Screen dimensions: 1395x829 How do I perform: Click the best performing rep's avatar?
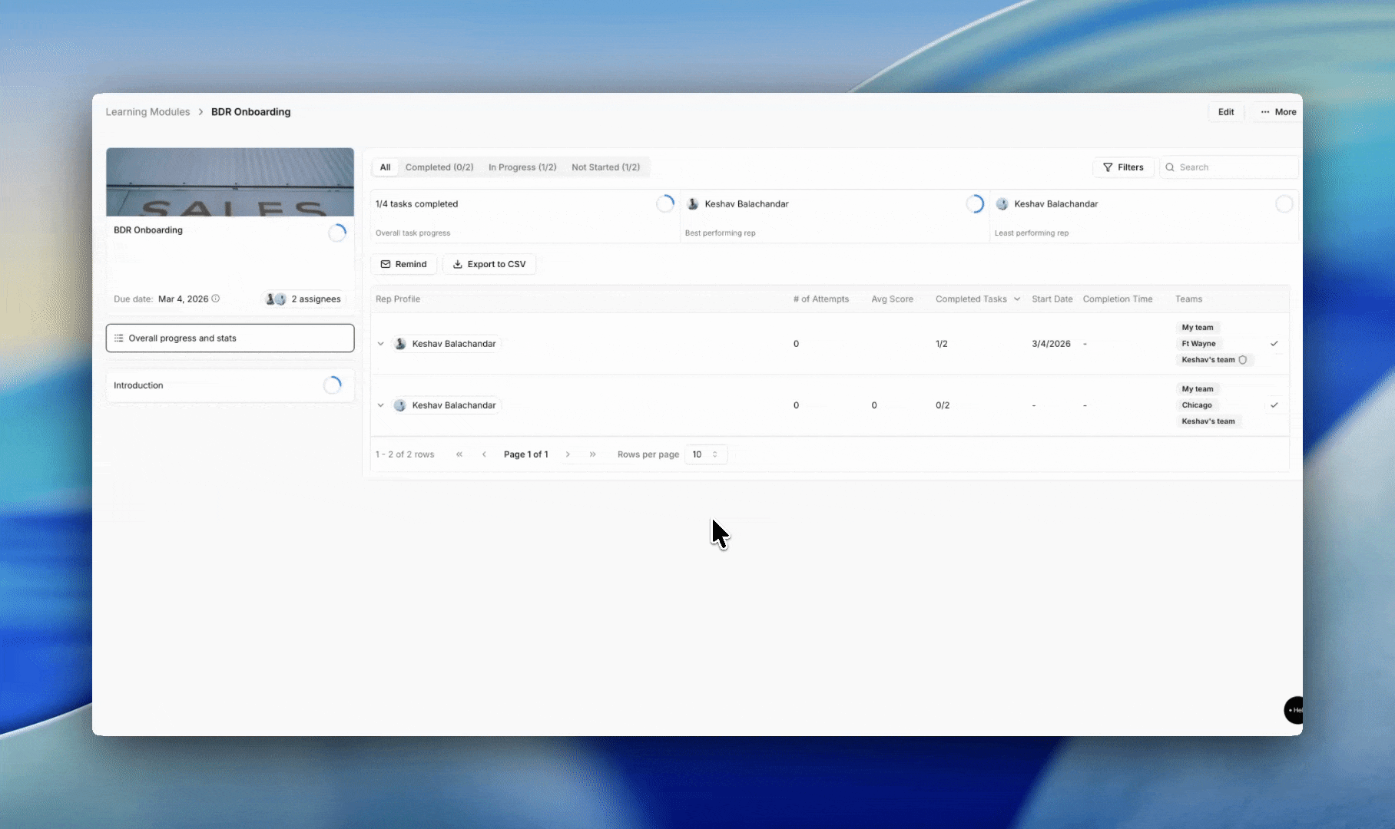tap(693, 204)
